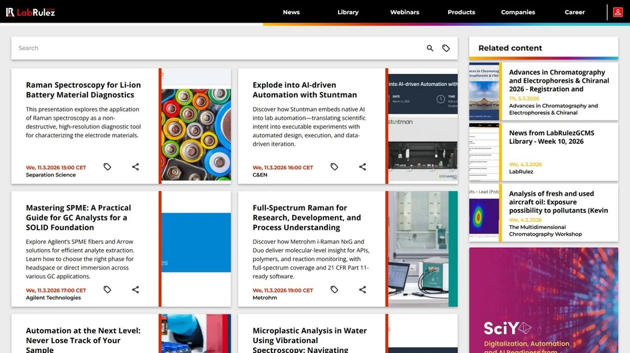The height and width of the screenshot is (353, 630).
Task: Open Raman Spectroscopy for Li-ion Battery title
Action: point(83,90)
